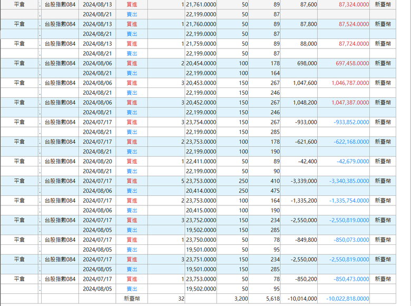Screen dimensions: 411x306
Task: Click the profit value 87,600
Action: pyautogui.click(x=308, y=4)
